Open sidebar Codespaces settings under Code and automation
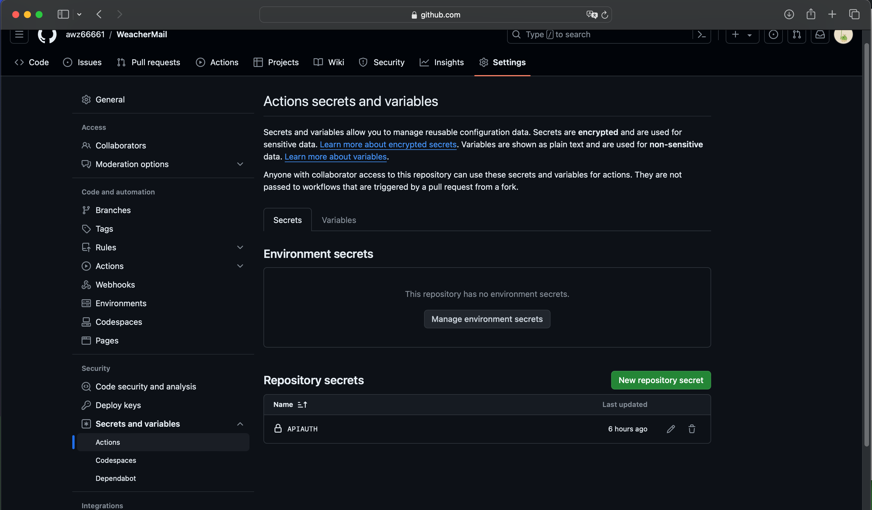This screenshot has width=872, height=510. click(163, 322)
